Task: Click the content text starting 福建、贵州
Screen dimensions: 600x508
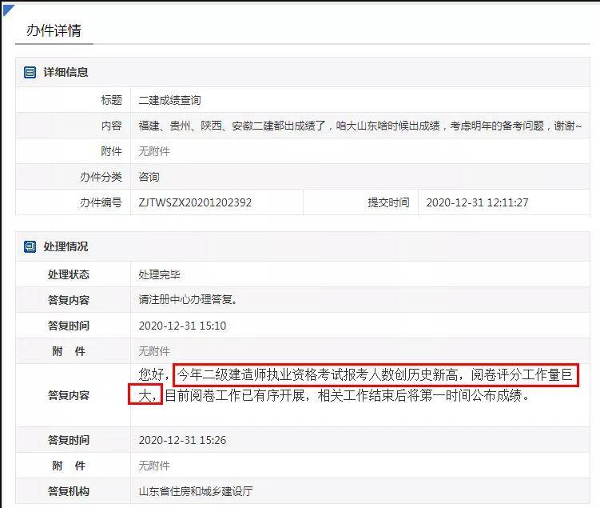Action: [x=360, y=126]
